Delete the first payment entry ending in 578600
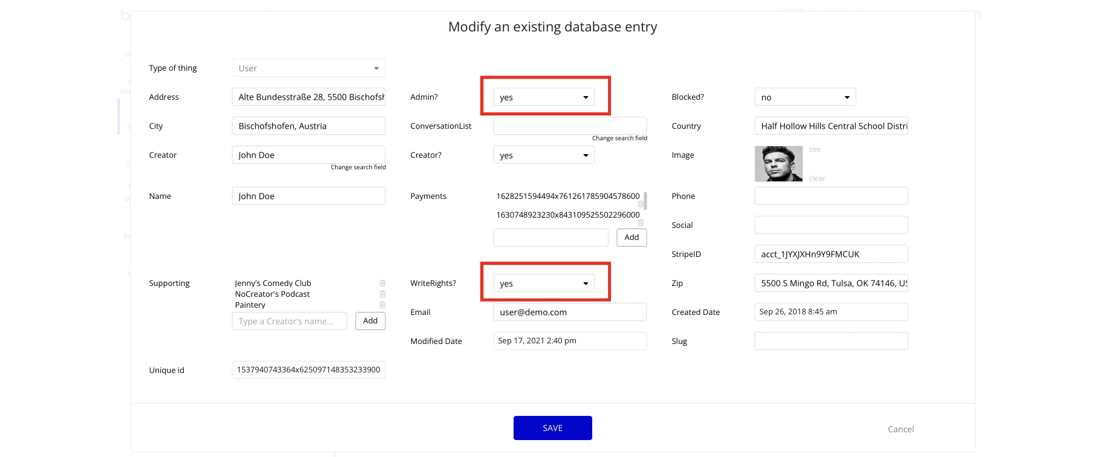Image resolution: width=1107 pixels, height=457 pixels. tap(641, 204)
